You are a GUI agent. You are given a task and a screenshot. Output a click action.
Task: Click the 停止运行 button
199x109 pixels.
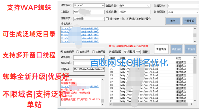tap(176, 49)
